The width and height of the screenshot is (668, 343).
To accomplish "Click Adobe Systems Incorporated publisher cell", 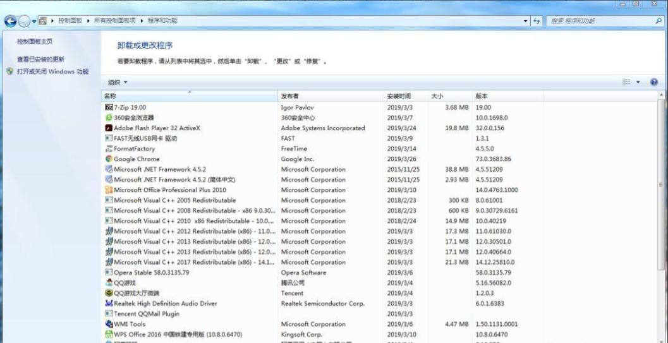I will pos(323,128).
